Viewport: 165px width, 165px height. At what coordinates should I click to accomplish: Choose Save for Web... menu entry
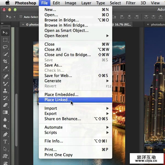coord(58,76)
